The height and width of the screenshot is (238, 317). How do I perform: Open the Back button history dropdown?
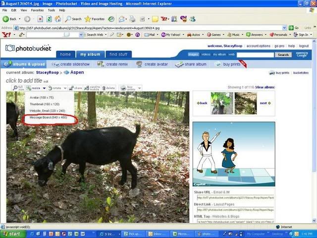(20, 19)
